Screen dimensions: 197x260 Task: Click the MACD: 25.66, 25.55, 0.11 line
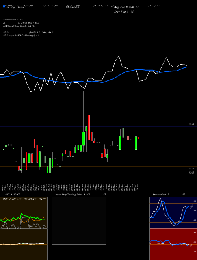click(19, 26)
